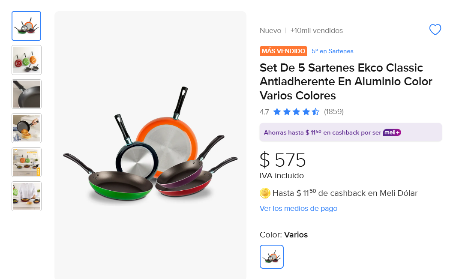Click the blue rating stars
Viewport: 450px width, 279px height.
(x=296, y=112)
